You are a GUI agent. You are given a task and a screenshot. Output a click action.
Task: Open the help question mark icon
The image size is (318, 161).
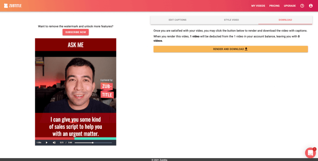302,6
